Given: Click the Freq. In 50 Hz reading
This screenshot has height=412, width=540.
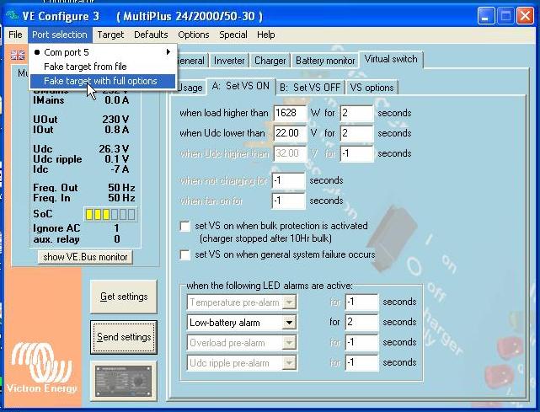Looking at the screenshot, I should click(x=121, y=198).
